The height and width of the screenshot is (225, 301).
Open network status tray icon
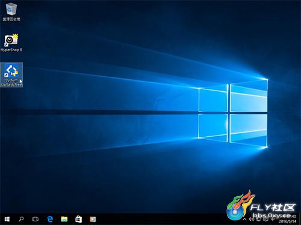coord(258,219)
